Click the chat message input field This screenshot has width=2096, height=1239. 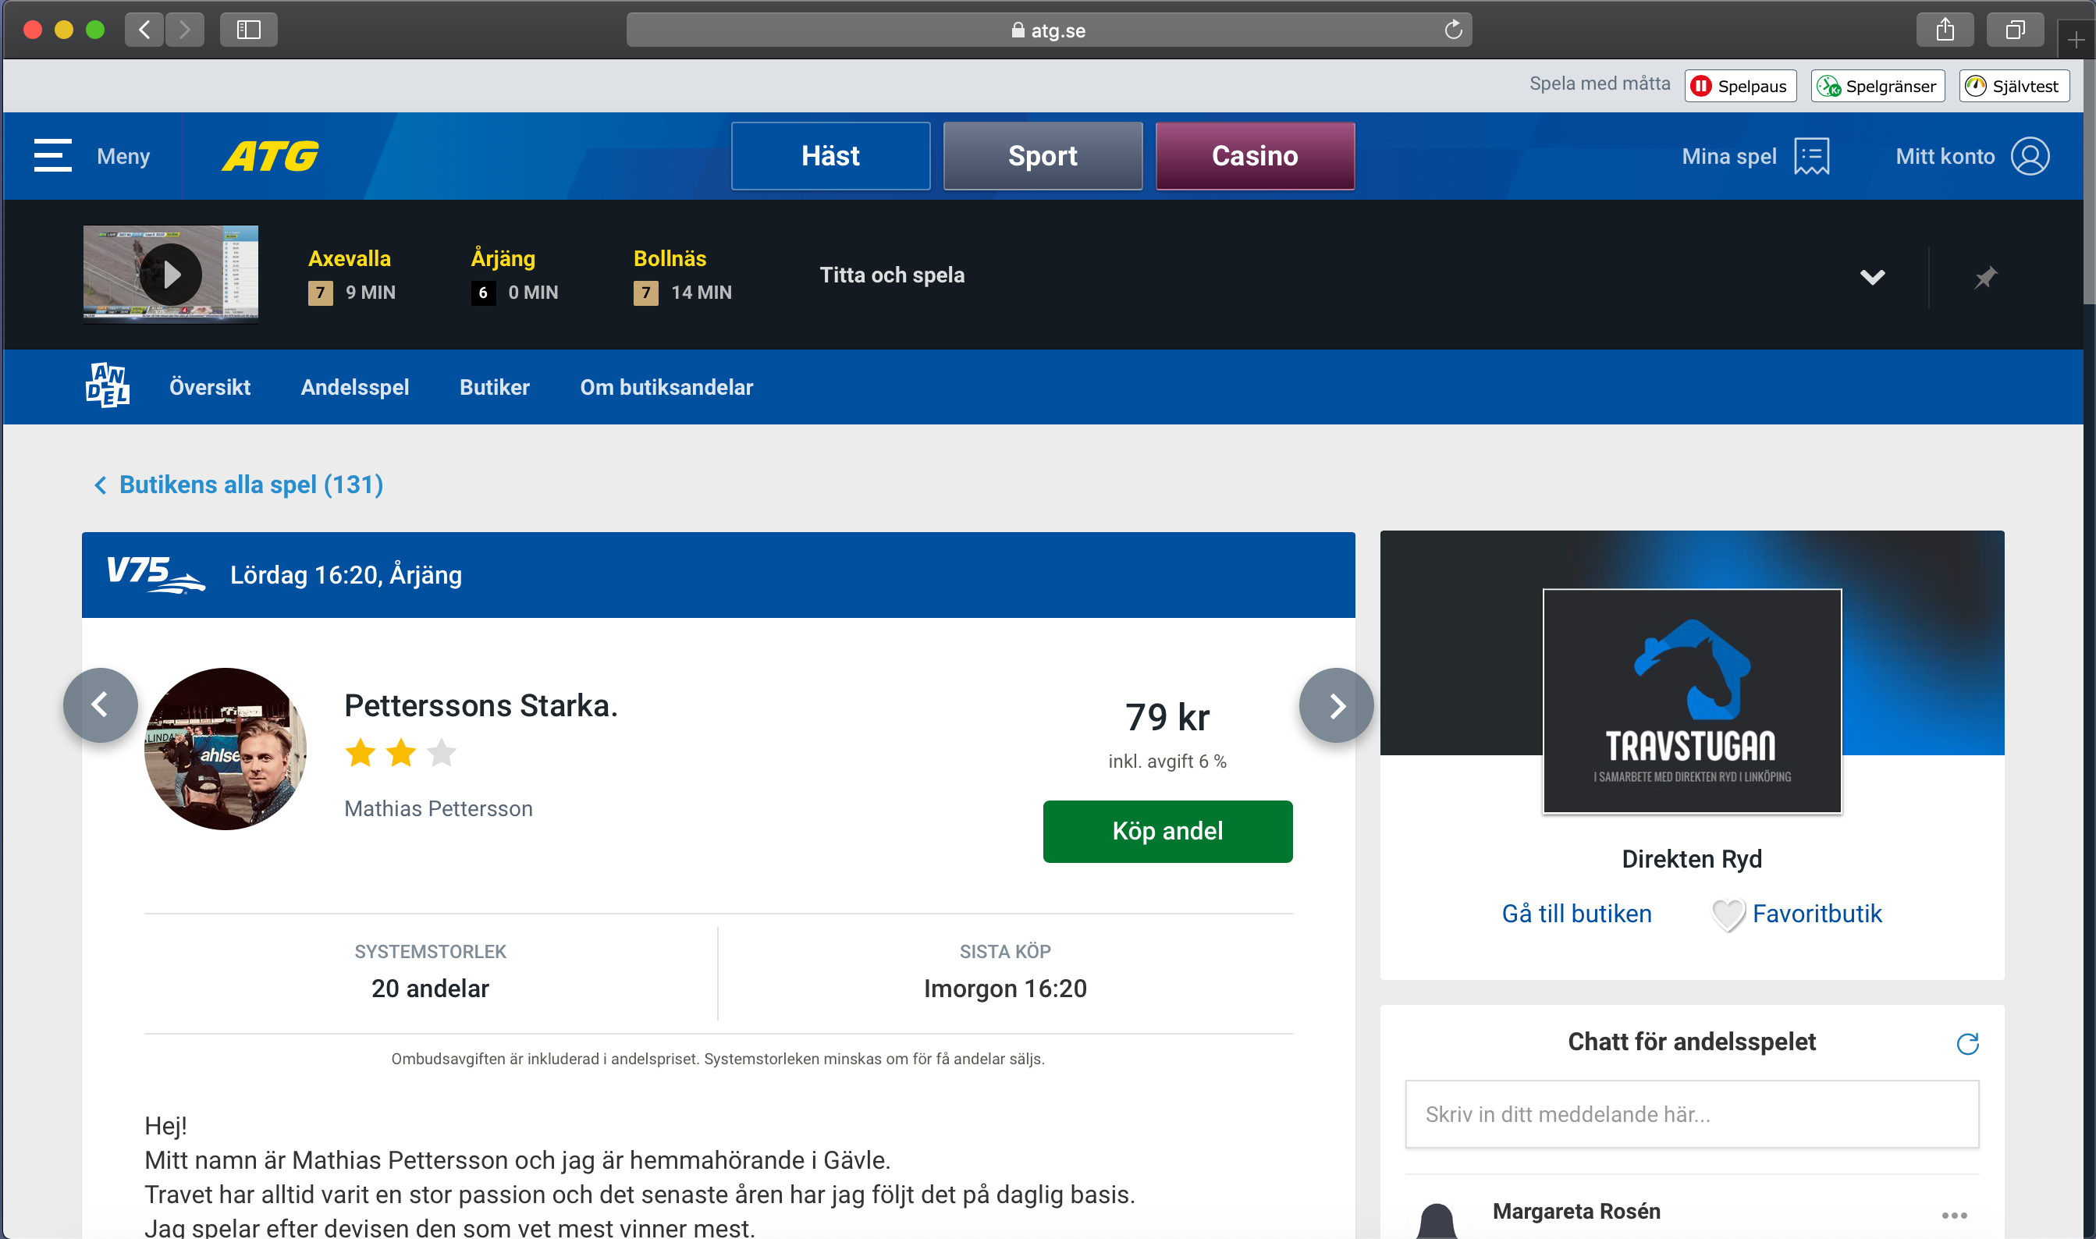(1692, 1115)
